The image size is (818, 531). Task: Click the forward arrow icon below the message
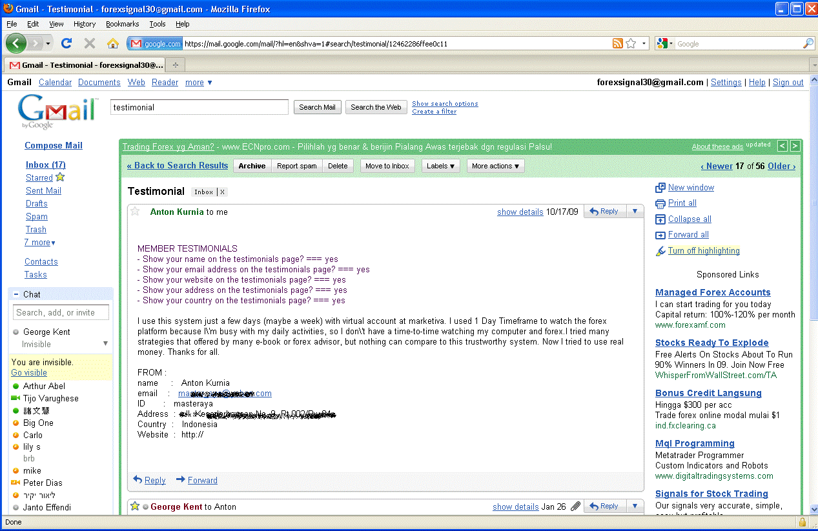[181, 479]
